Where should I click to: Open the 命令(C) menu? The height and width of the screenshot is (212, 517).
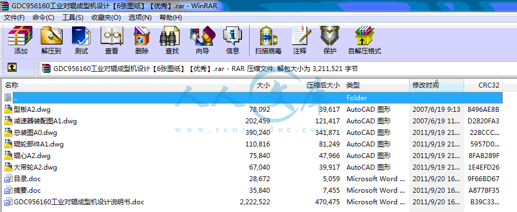pos(43,18)
